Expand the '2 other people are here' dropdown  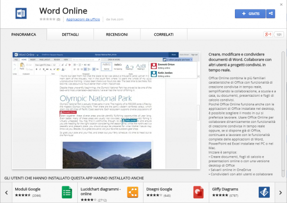pyautogui.click(x=177, y=59)
